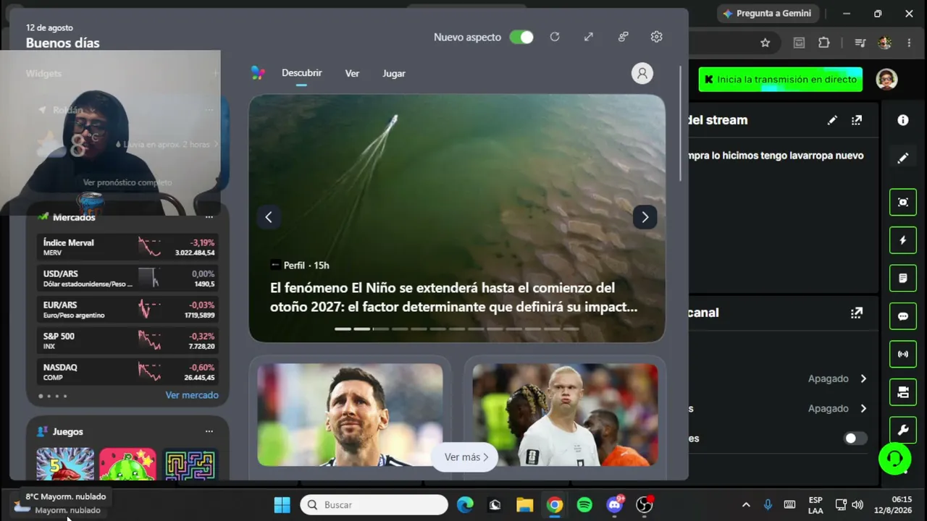Click the broadcast signal icon in the Kick sidebar
The width and height of the screenshot is (927, 521).
[903, 354]
